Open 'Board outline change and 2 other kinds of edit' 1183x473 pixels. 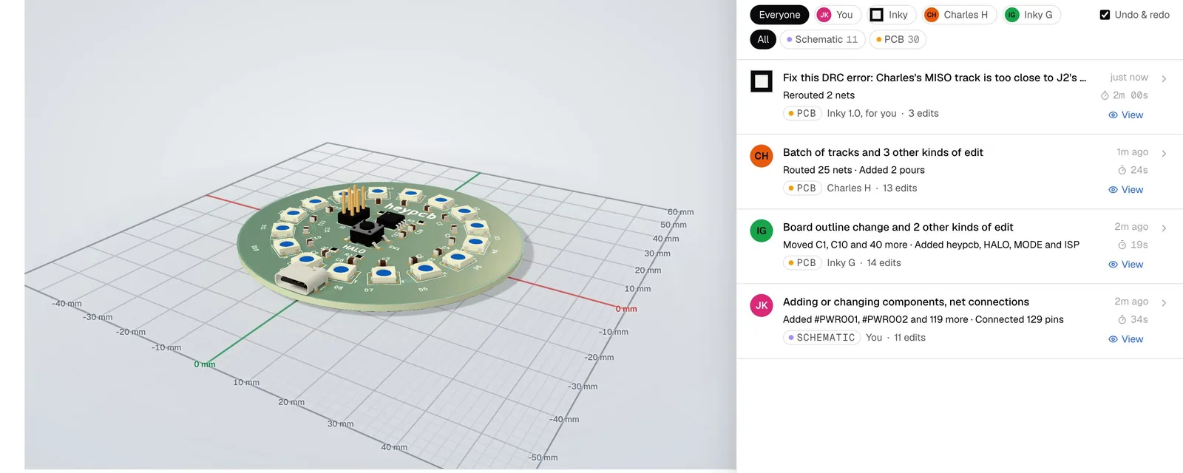click(898, 227)
